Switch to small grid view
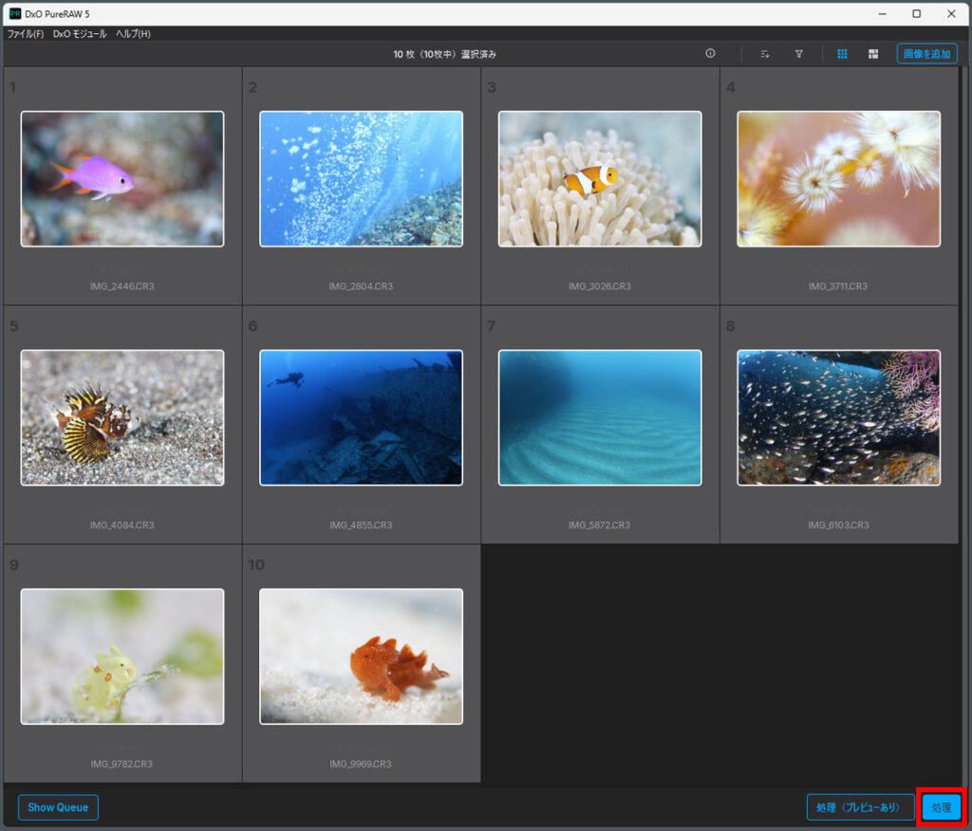The image size is (972, 831). tap(842, 54)
